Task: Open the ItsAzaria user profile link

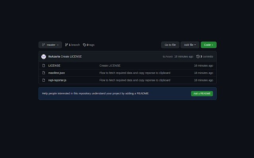Action: pyautogui.click(x=54, y=56)
